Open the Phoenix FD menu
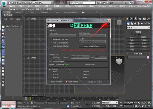The image size is (153, 109). [13, 9]
